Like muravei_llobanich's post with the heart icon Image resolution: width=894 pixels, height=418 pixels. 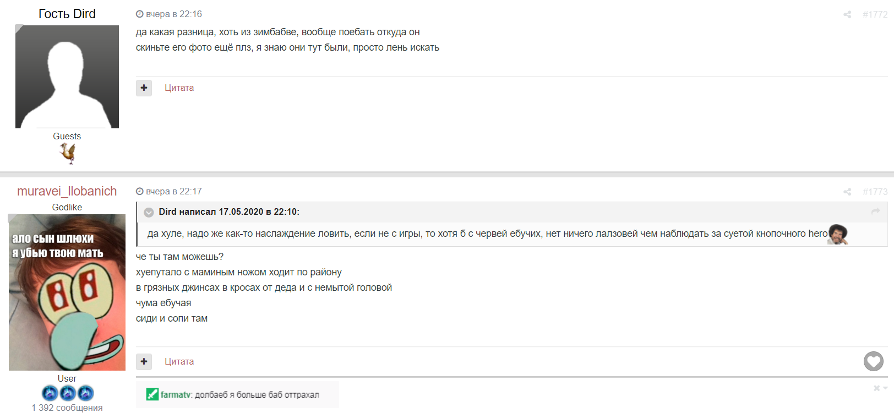873,362
